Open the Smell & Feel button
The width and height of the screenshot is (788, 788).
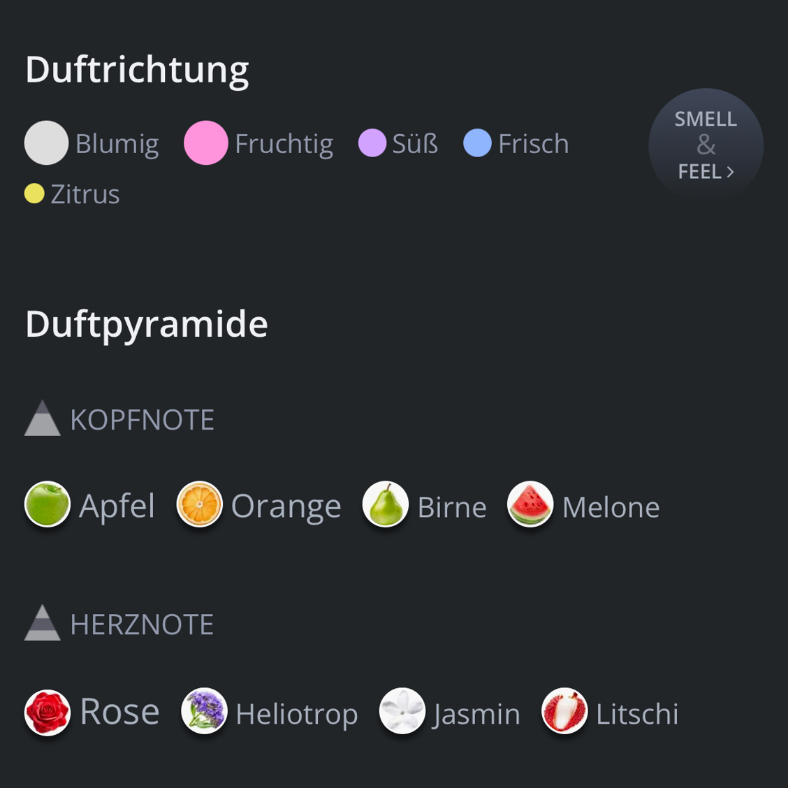click(706, 146)
